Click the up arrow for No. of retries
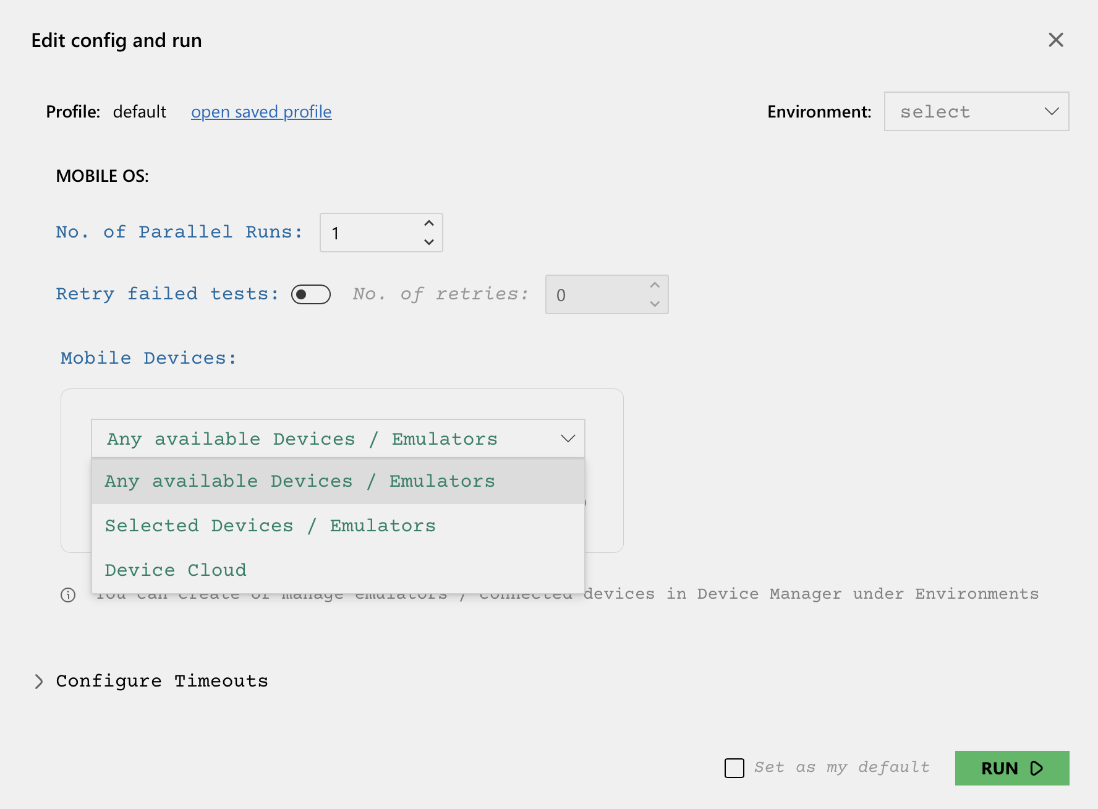Image resolution: width=1098 pixels, height=809 pixels. (x=655, y=285)
